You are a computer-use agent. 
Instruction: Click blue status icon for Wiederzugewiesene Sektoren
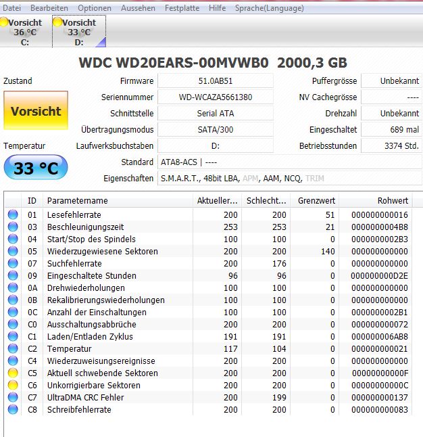coord(13,251)
